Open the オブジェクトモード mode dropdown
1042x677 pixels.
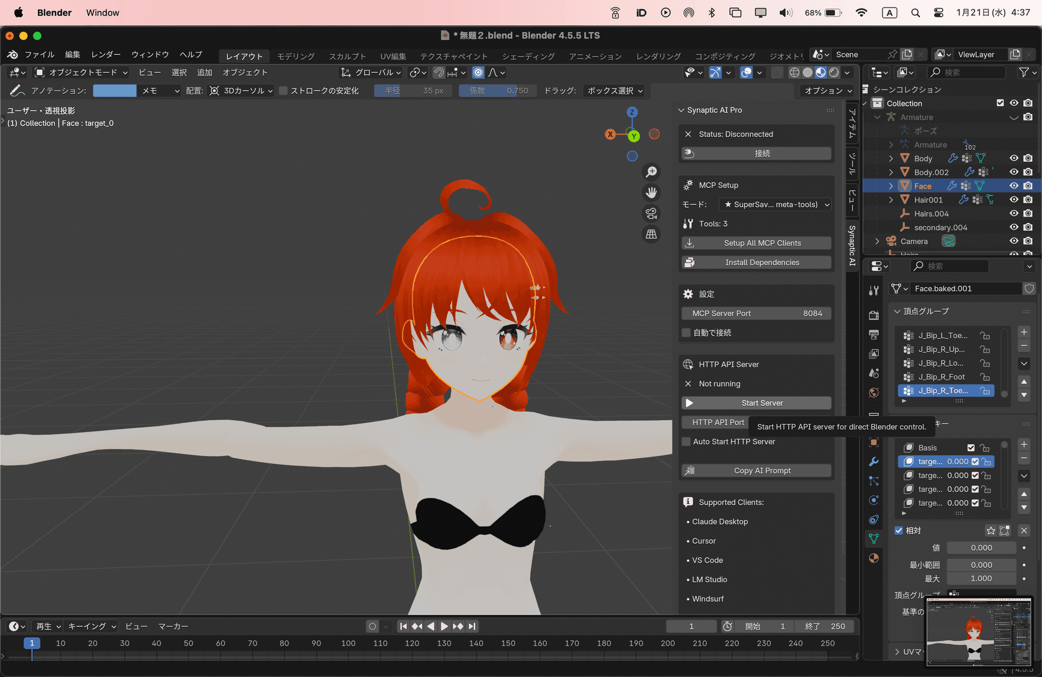[x=81, y=72]
